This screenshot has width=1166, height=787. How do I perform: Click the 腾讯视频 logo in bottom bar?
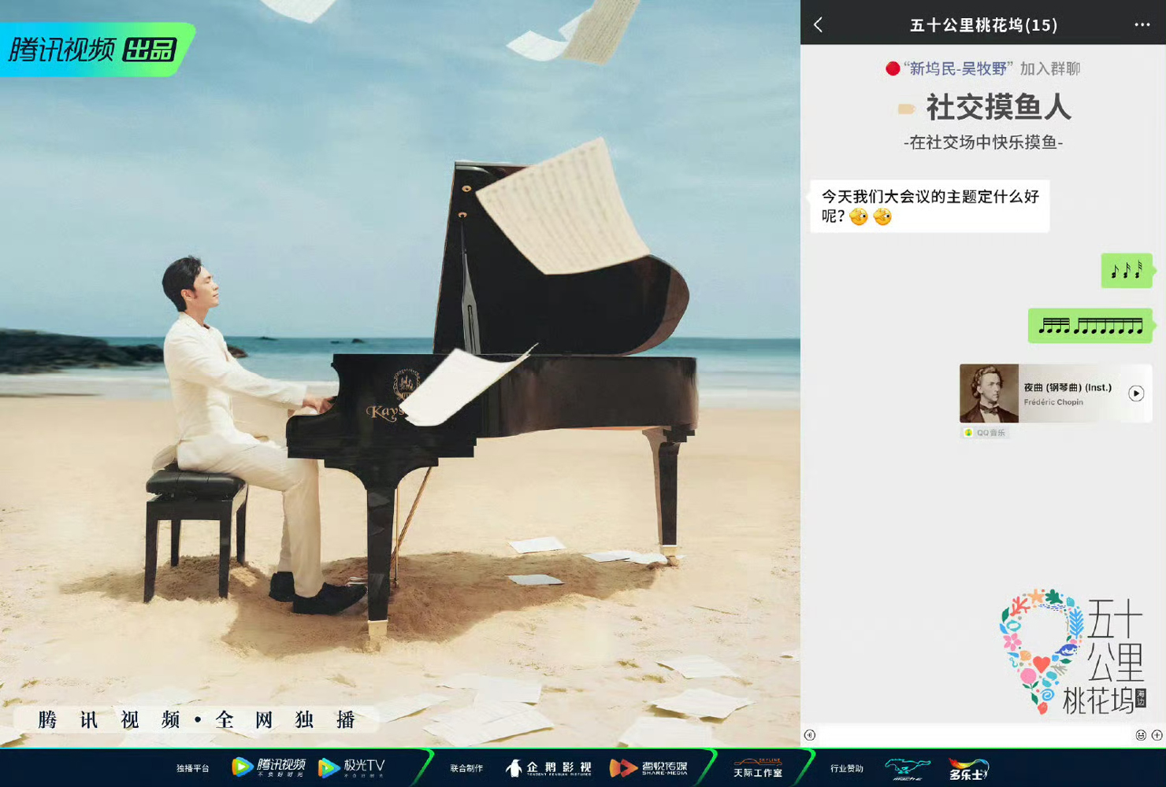pos(269,767)
